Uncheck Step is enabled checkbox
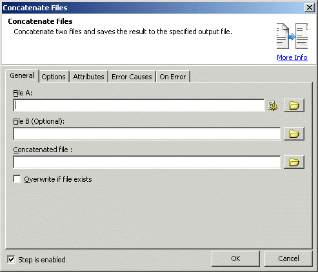The image size is (318, 272). (11, 259)
